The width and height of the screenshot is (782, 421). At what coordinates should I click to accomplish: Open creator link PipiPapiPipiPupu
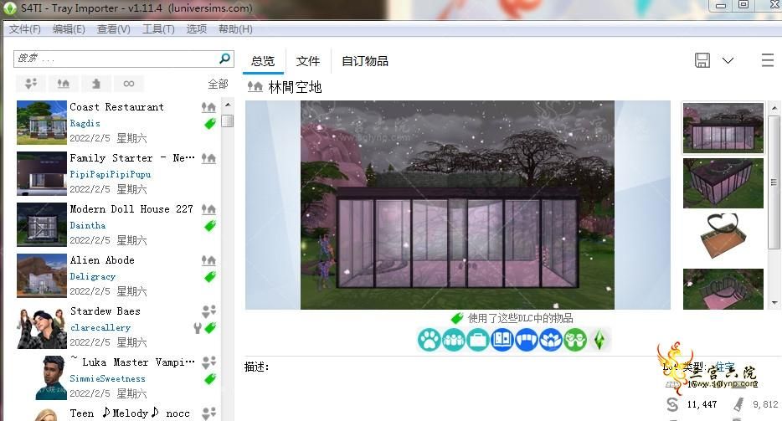[111, 174]
